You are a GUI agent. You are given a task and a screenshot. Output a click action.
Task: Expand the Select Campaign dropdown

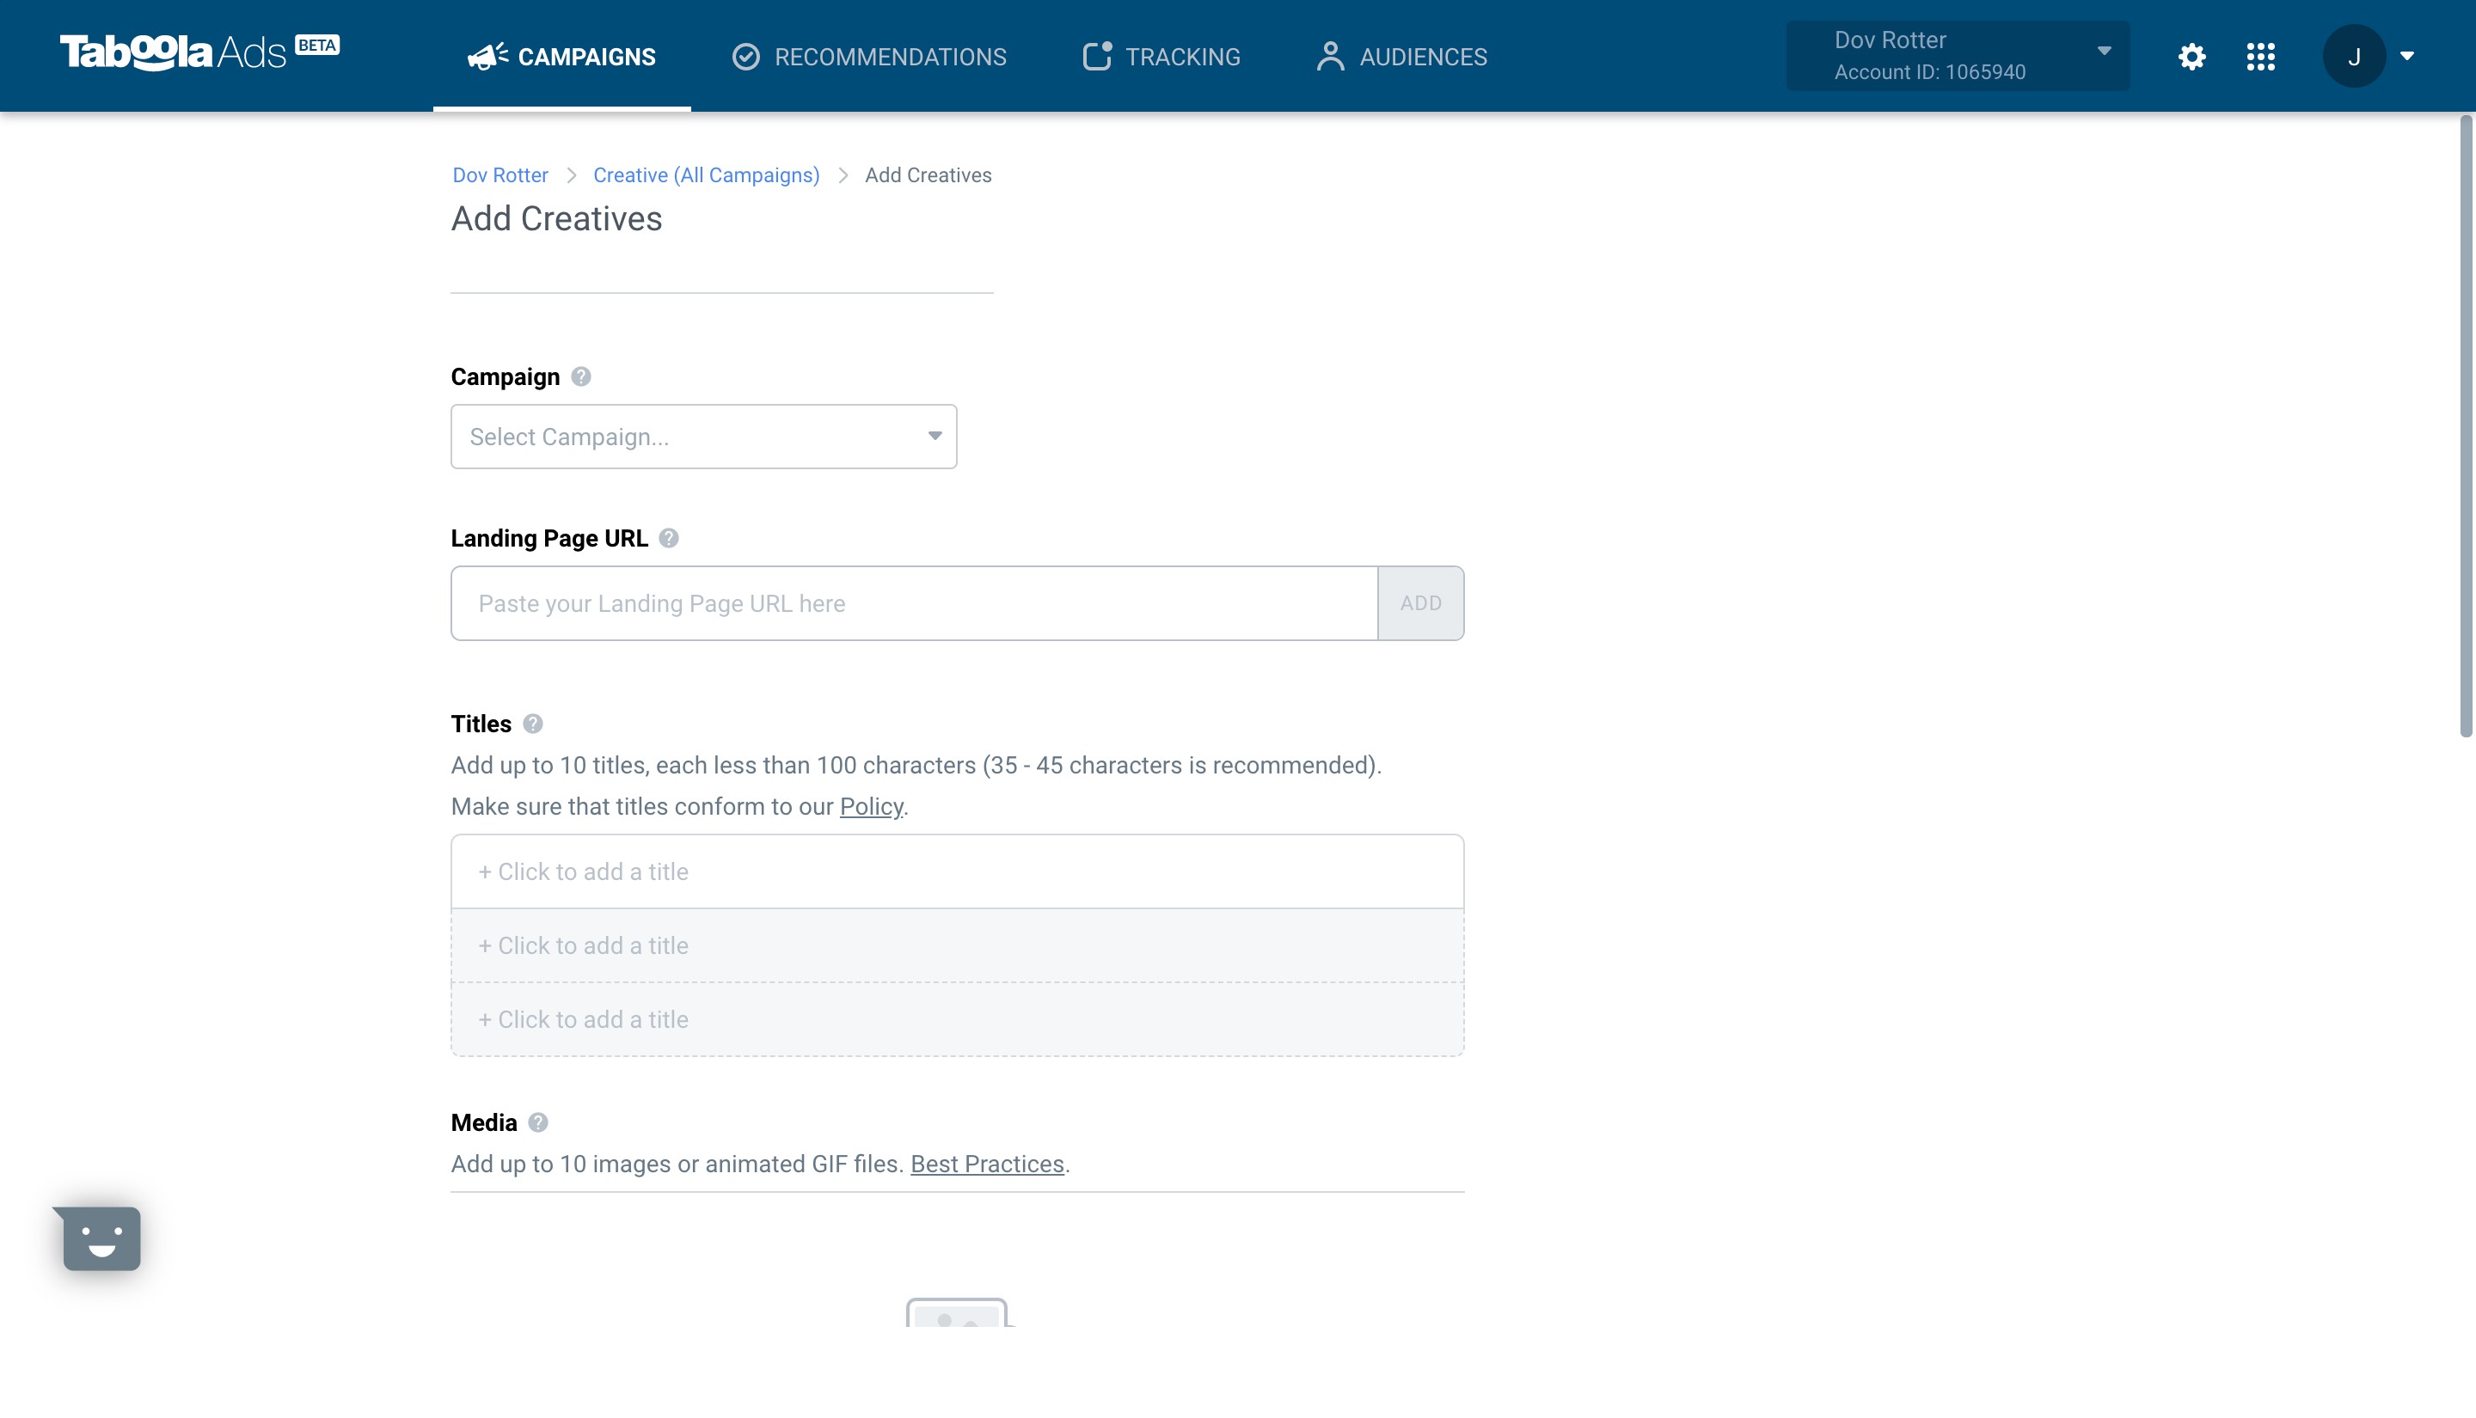tap(702, 437)
